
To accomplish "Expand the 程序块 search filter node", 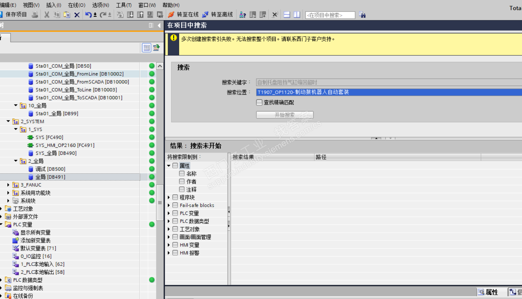I will (x=169, y=197).
